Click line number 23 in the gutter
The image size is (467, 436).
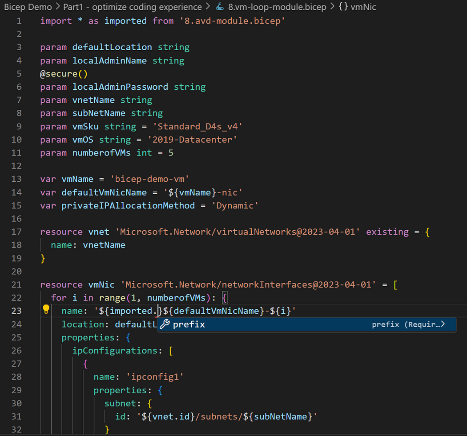[x=16, y=311]
